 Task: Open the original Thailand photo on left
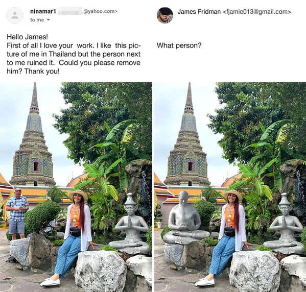(76, 187)
